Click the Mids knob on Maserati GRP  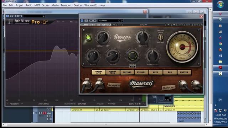(113, 56)
